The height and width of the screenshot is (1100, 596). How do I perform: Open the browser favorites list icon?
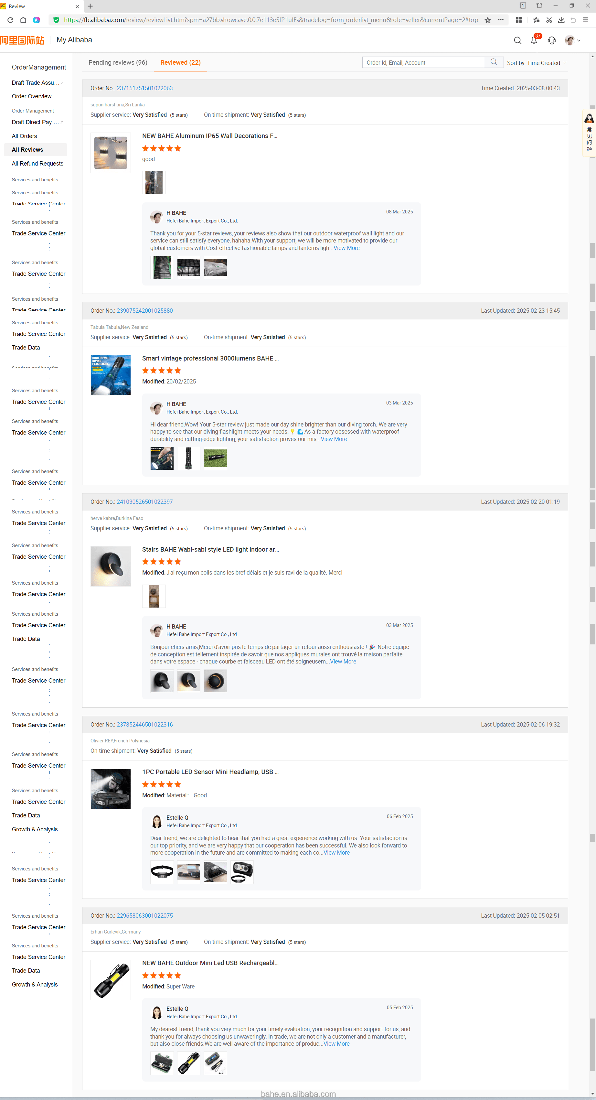(536, 20)
